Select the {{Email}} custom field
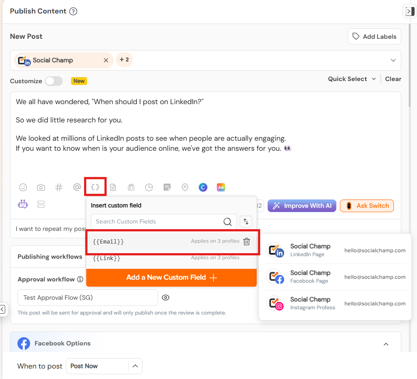The image size is (417, 379). click(x=172, y=241)
